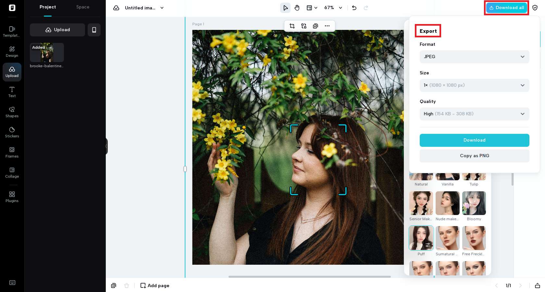
Task: Click the Download button in Export
Action: tap(474, 140)
